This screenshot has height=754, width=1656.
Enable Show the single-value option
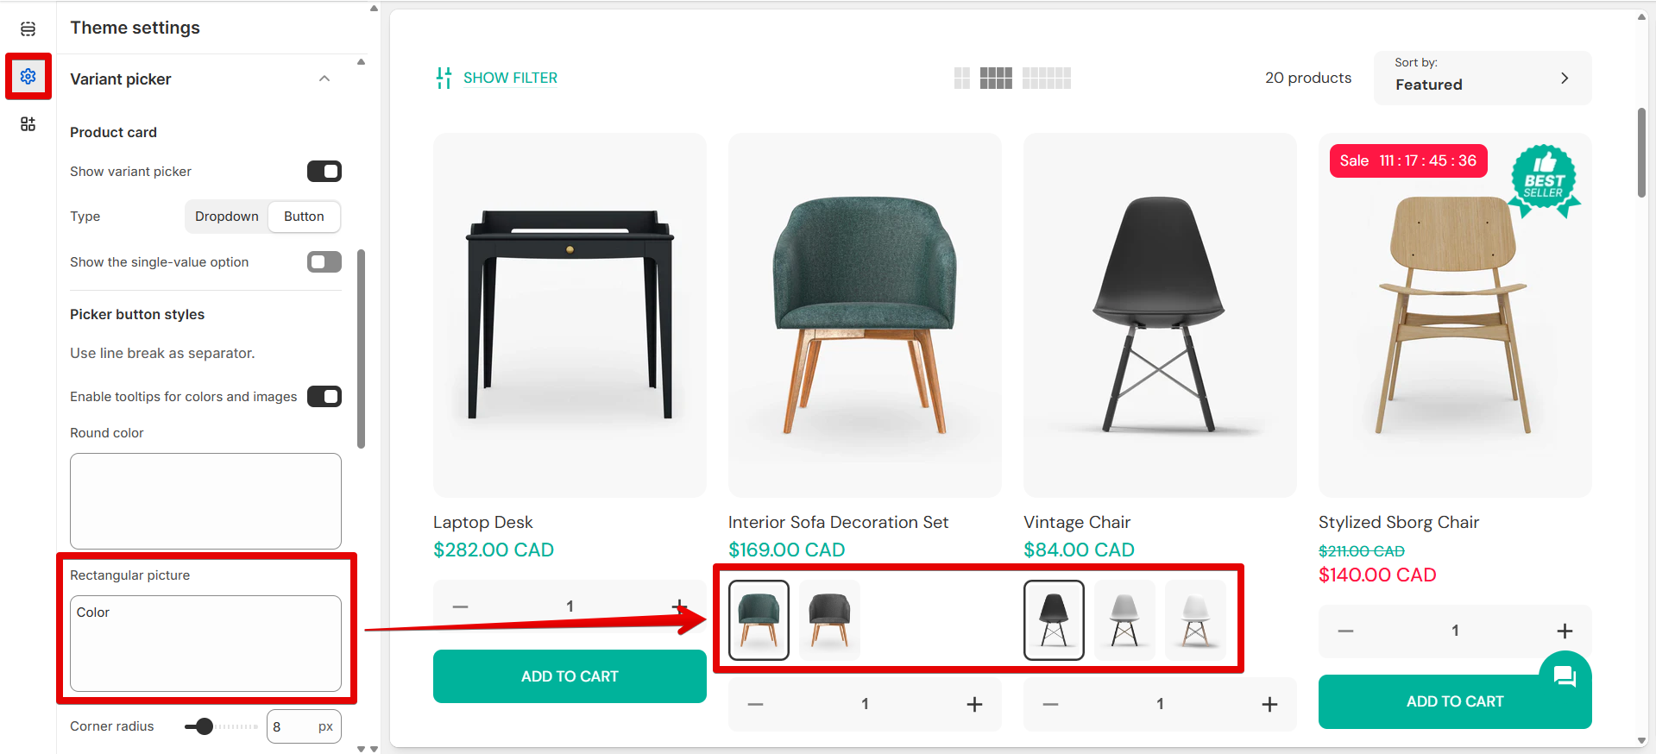[324, 262]
